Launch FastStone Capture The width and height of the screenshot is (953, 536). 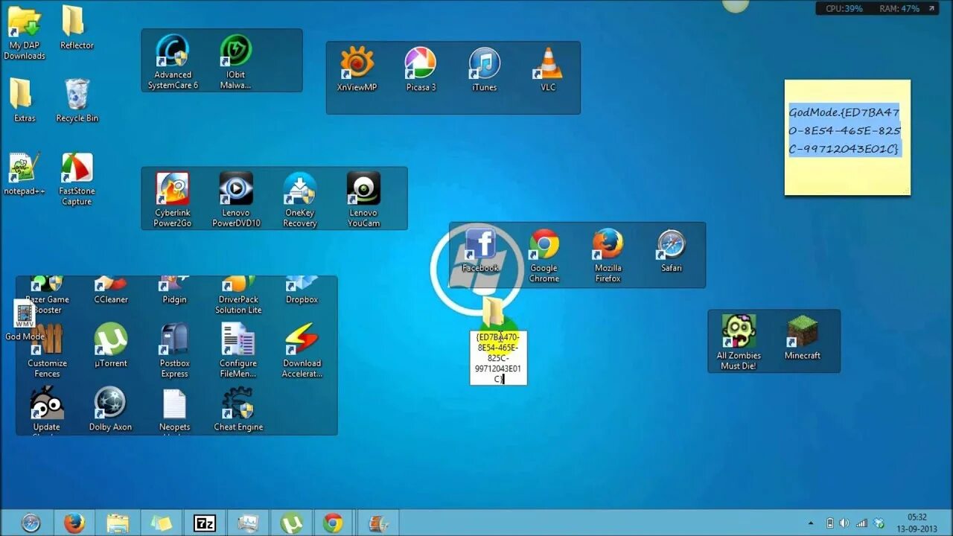click(x=77, y=179)
